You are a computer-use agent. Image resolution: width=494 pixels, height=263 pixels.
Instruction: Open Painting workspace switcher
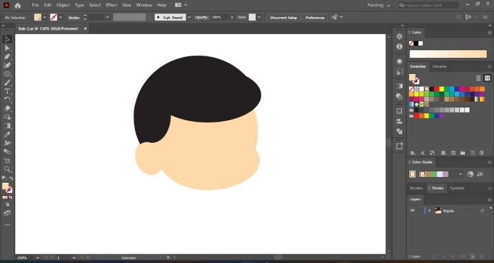[x=378, y=5]
